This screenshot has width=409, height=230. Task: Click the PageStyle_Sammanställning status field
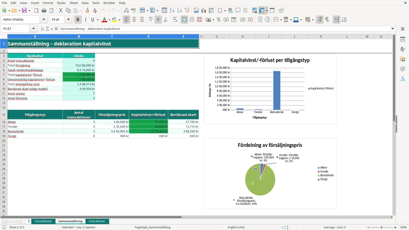click(x=152, y=227)
